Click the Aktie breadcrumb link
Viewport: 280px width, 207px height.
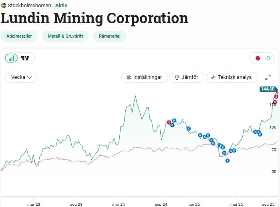click(61, 6)
